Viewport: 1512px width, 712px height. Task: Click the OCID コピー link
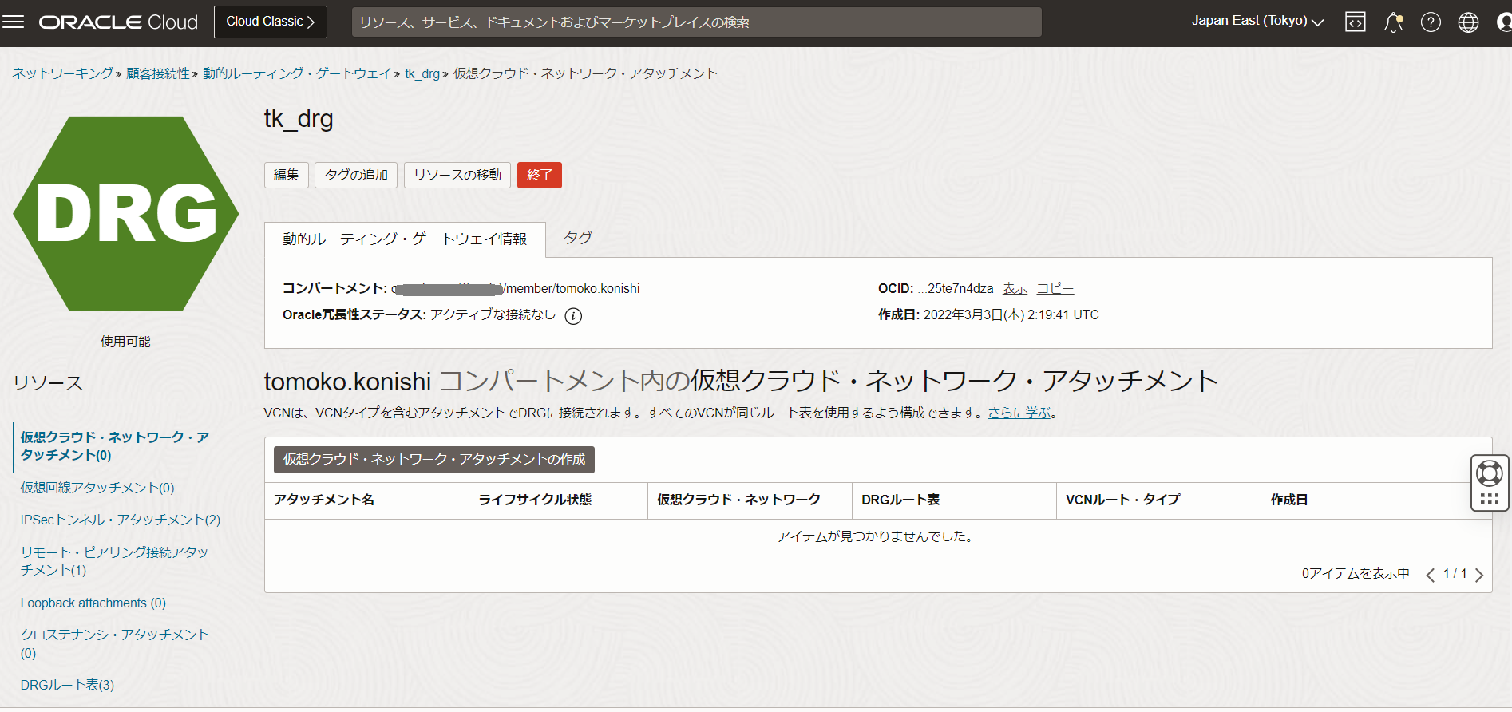point(1055,289)
